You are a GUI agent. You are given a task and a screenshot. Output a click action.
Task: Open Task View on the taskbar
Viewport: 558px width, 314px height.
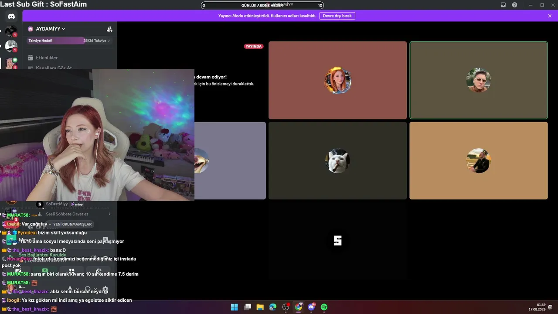247,307
